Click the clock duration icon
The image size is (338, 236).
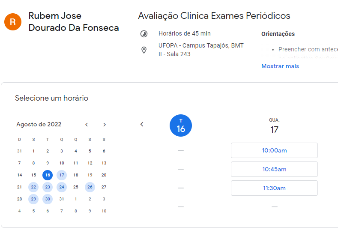pyautogui.click(x=144, y=34)
